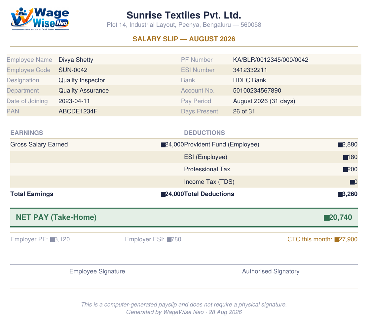Select the CTC this month value 27,900
The height and width of the screenshot is (322, 368).
coord(346,239)
